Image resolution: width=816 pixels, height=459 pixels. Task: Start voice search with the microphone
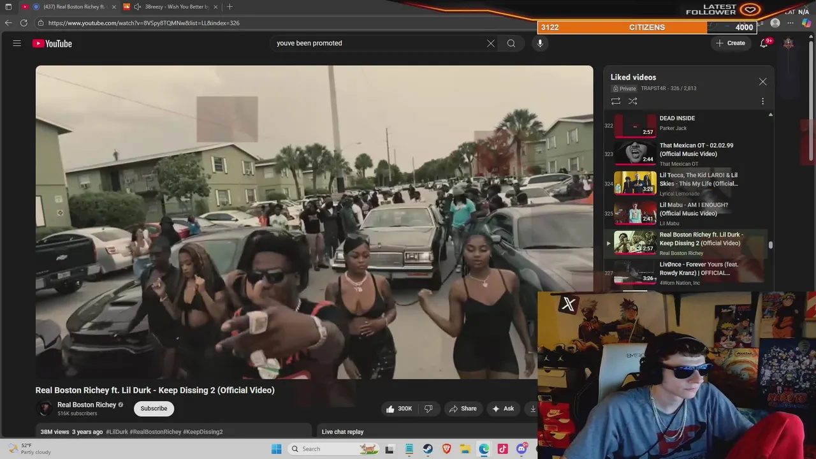pos(540,43)
